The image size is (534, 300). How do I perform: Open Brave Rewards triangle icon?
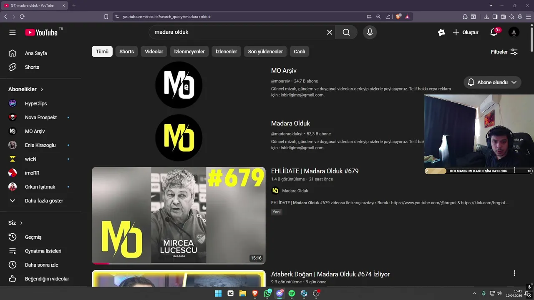coord(407,17)
